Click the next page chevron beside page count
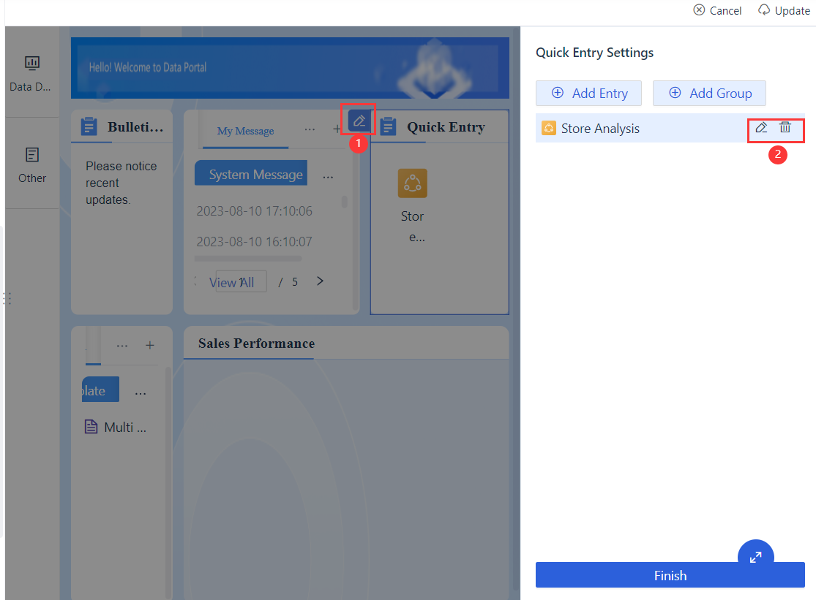Image resolution: width=816 pixels, height=600 pixels. click(320, 281)
